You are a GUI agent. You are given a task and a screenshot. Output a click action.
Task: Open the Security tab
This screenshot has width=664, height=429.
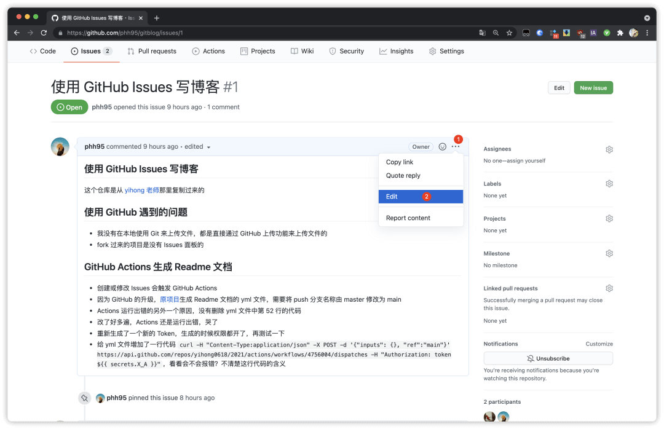(346, 51)
